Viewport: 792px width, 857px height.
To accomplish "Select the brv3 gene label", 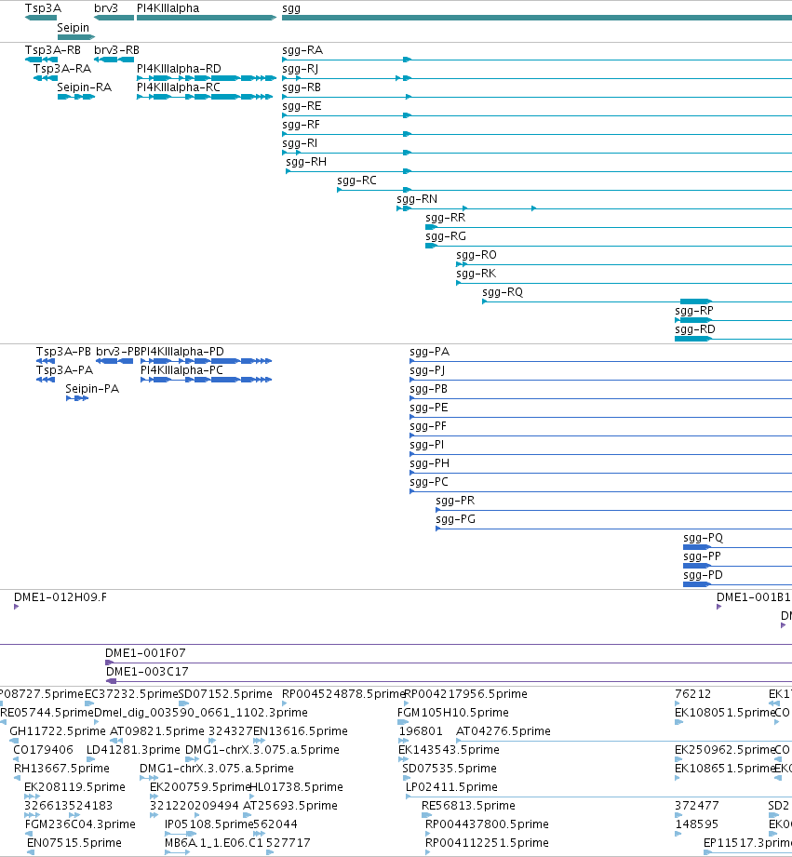I will (106, 8).
